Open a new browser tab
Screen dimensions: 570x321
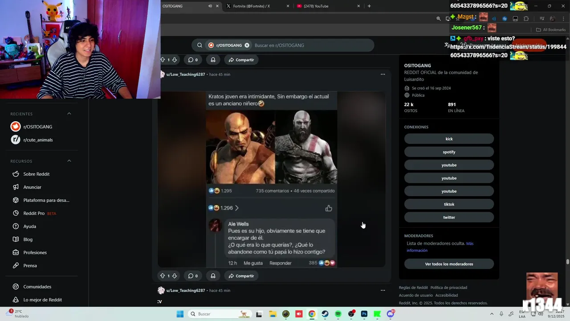(x=369, y=6)
